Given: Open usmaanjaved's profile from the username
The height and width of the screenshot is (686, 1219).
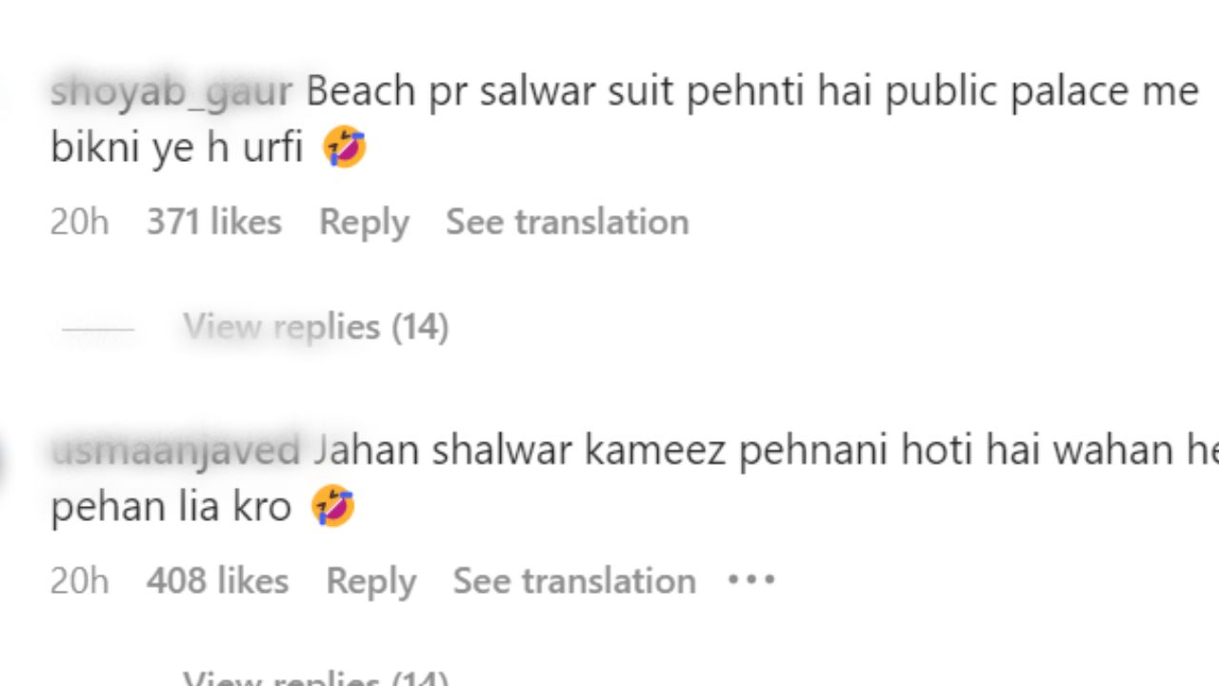Looking at the screenshot, I should tap(176, 450).
